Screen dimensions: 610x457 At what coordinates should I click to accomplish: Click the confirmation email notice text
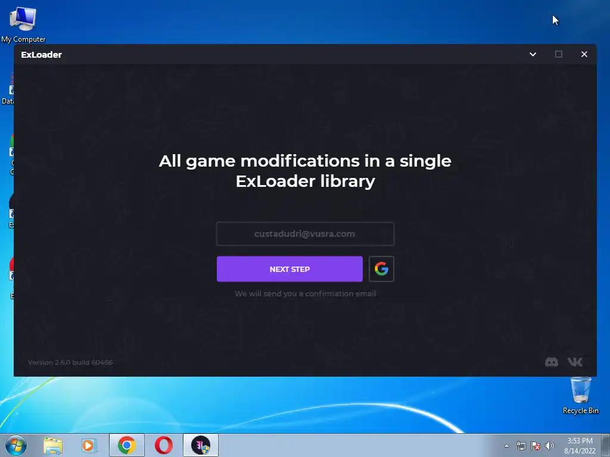[x=305, y=294]
